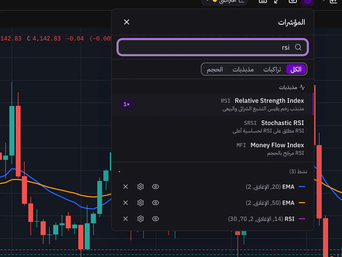
Task: Add the Money Flow Index indicator
Action: point(213,149)
